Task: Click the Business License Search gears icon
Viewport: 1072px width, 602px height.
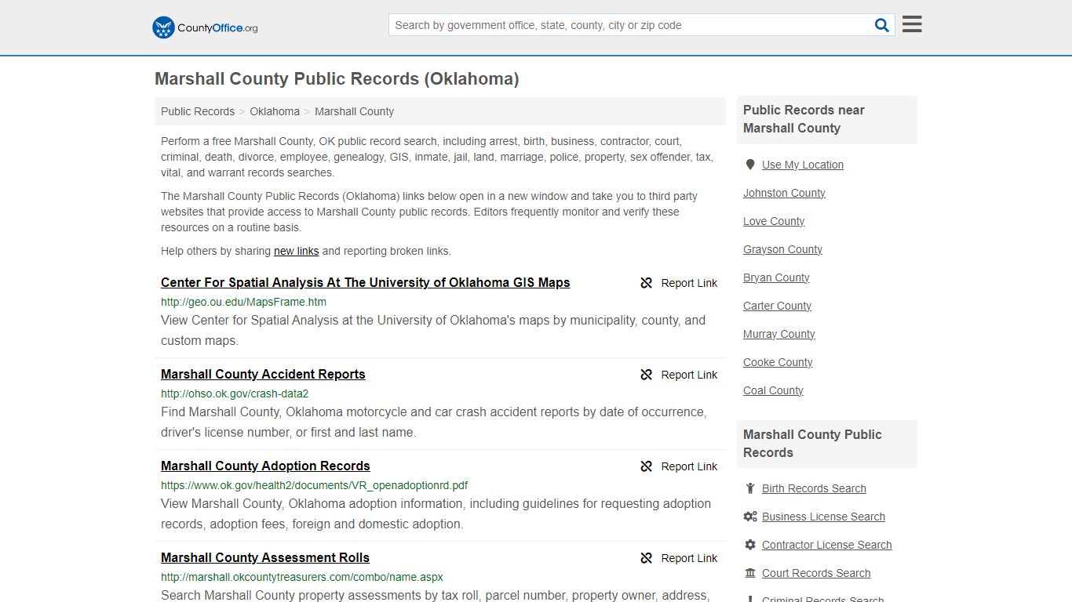Action: coord(750,517)
